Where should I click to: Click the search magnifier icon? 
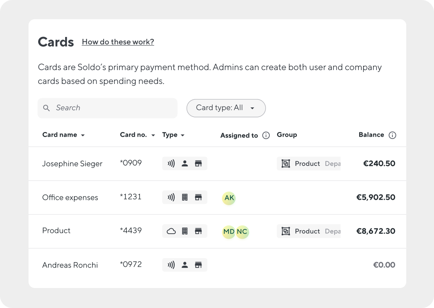coord(47,108)
